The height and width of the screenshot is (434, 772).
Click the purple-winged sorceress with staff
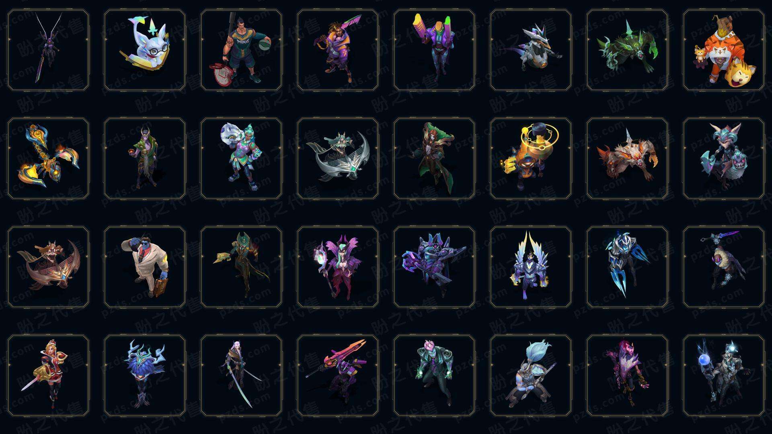click(338, 267)
